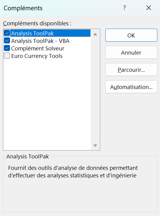
Task: Enable the Euro Currency Tools checkbox
Action: (7, 56)
